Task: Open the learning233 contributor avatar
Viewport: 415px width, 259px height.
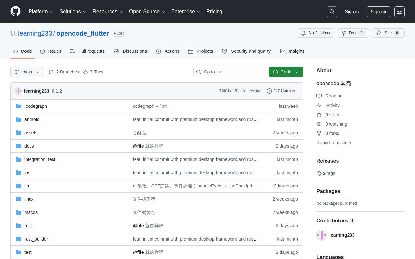Action: tap(322, 235)
